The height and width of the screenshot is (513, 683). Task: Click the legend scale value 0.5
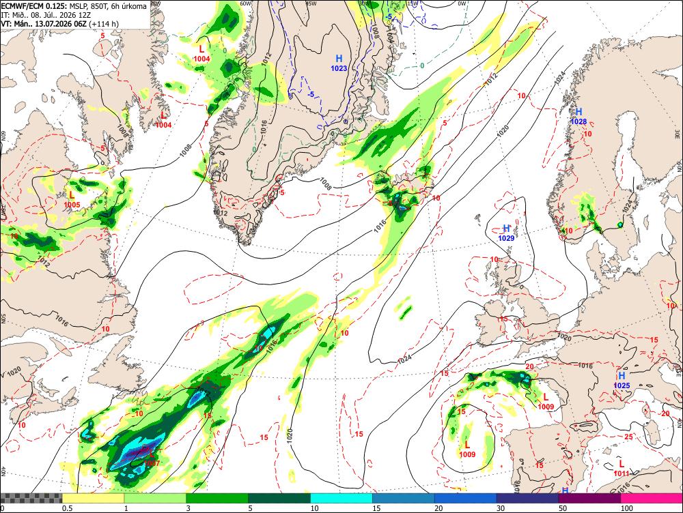(x=67, y=508)
